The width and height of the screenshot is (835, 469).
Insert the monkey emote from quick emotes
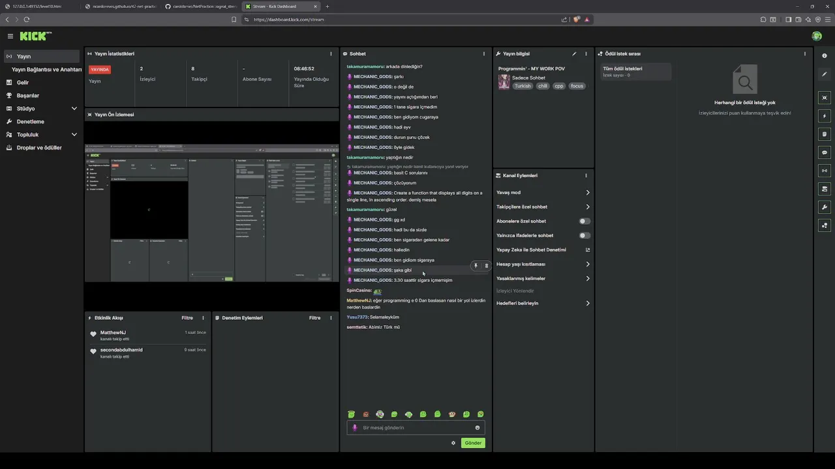(x=452, y=414)
